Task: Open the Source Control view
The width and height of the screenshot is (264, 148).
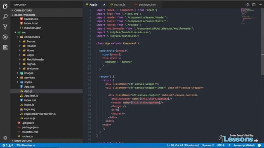Action: click(5, 27)
